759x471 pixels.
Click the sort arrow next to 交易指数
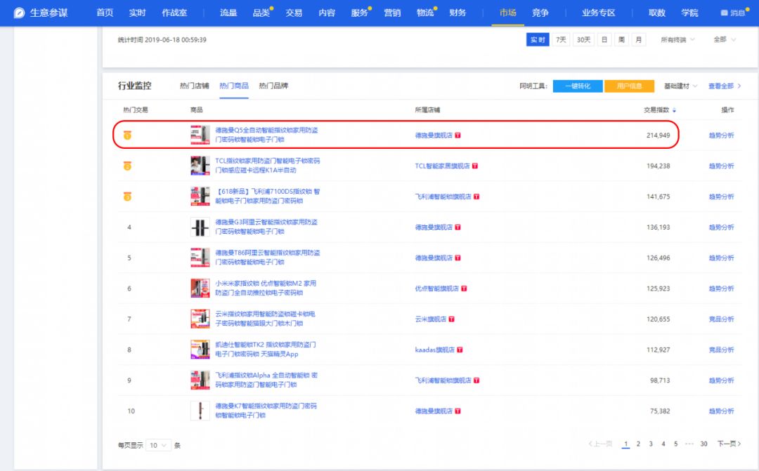[x=675, y=110]
